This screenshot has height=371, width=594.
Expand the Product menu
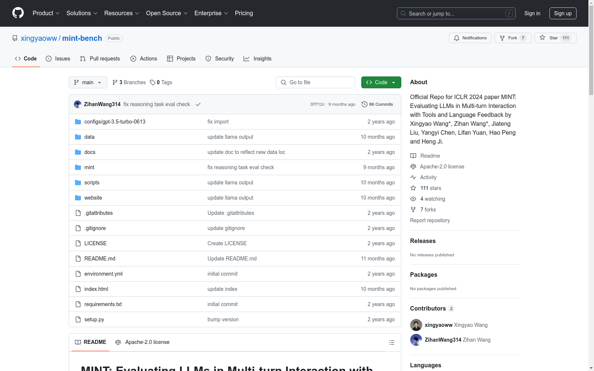pos(46,13)
